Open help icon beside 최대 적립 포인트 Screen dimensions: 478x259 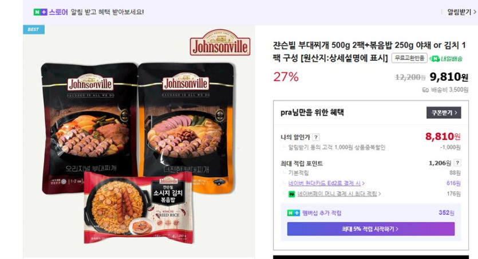pos(457,163)
